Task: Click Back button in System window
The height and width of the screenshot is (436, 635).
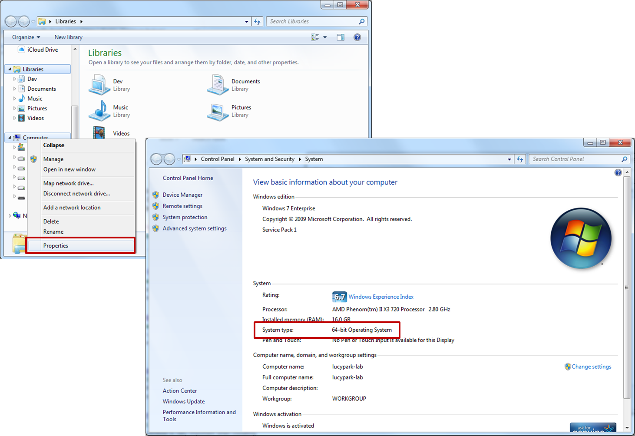Action: pos(156,159)
